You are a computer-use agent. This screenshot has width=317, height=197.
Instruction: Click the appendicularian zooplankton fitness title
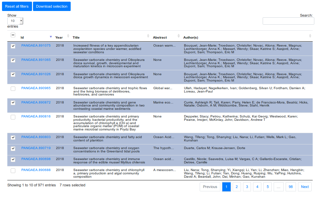107,49
